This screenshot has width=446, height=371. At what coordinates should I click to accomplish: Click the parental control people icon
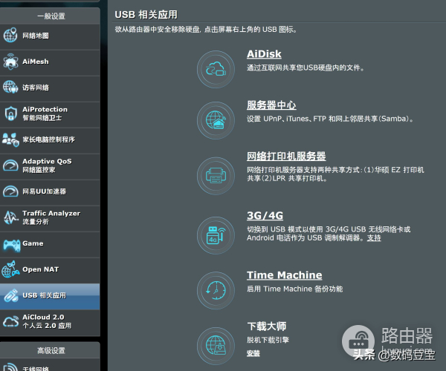pos(10,139)
